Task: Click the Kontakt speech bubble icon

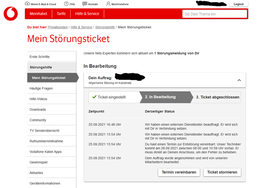Action: coord(85,4)
